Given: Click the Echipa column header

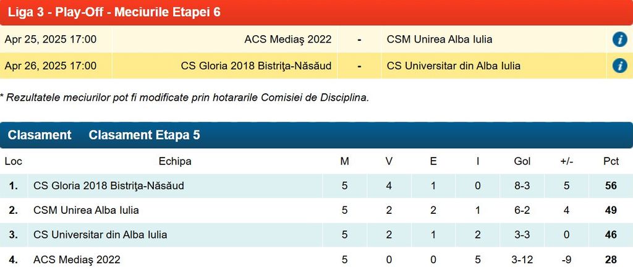Looking at the screenshot, I should pos(175,161).
